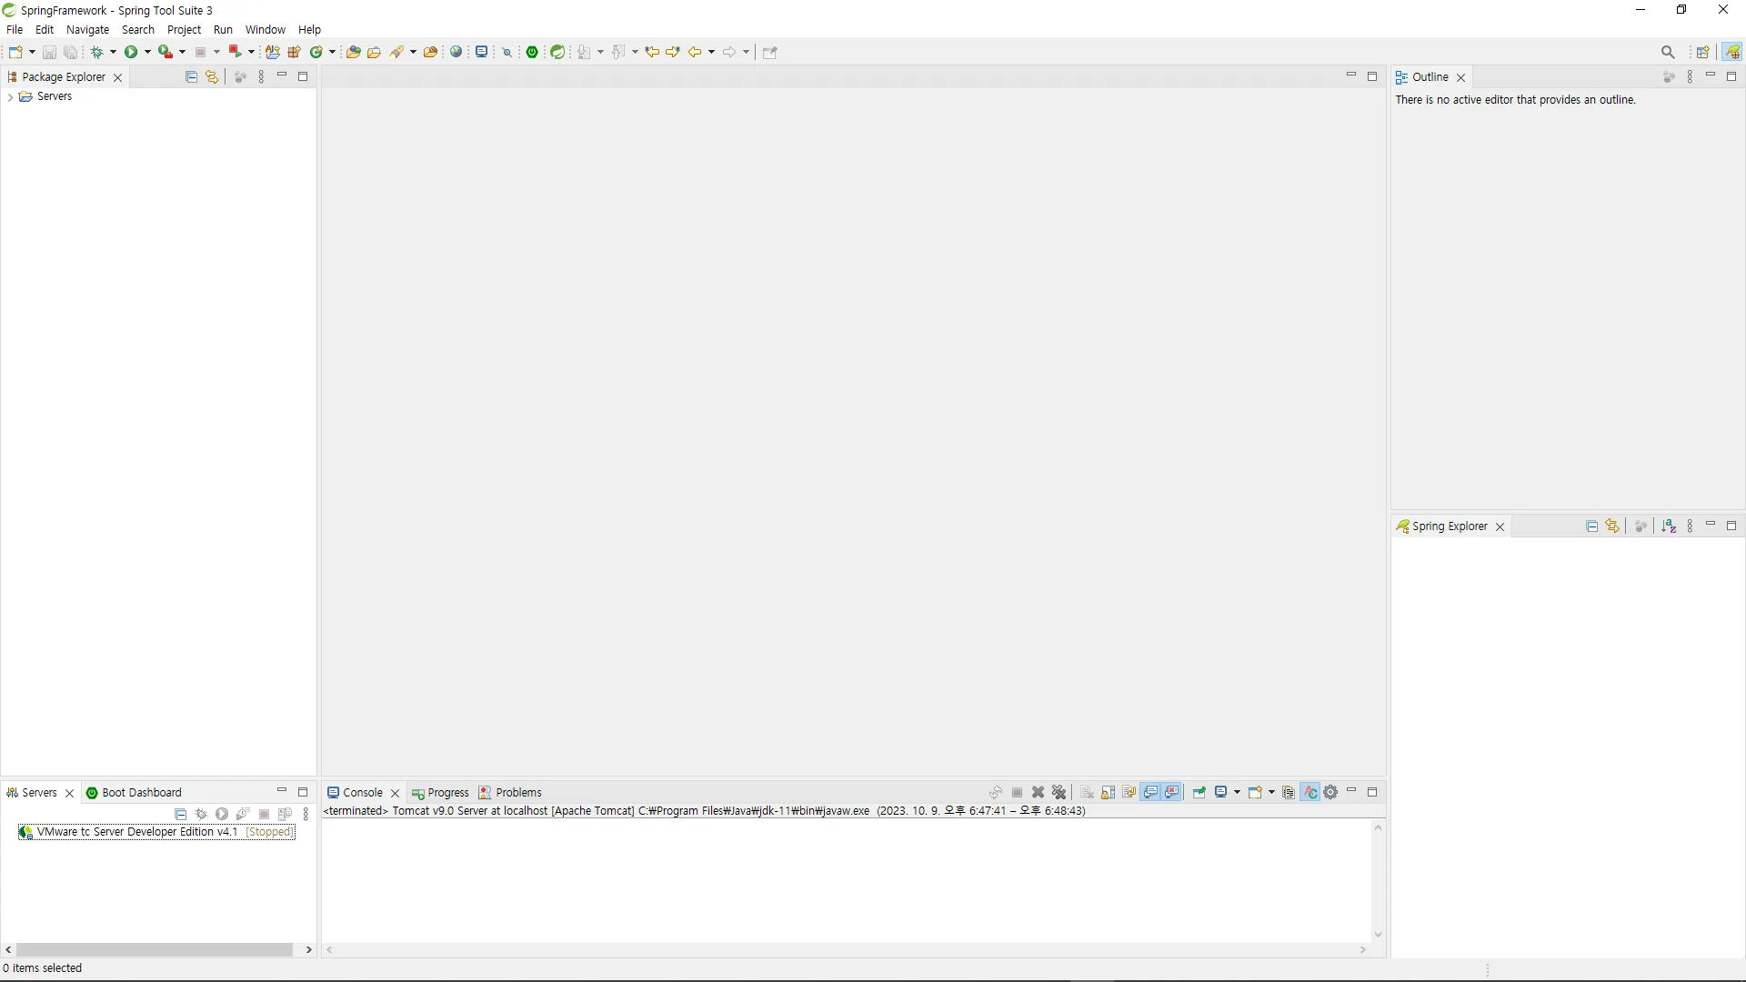This screenshot has height=982, width=1746.
Task: Open the Window menu
Action: coord(265,30)
